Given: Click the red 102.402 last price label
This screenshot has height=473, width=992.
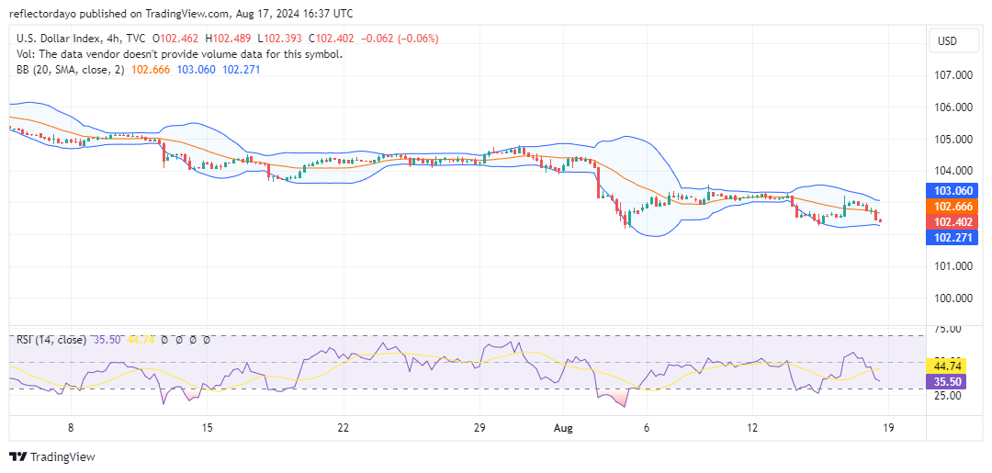Looking at the screenshot, I should 953,222.
